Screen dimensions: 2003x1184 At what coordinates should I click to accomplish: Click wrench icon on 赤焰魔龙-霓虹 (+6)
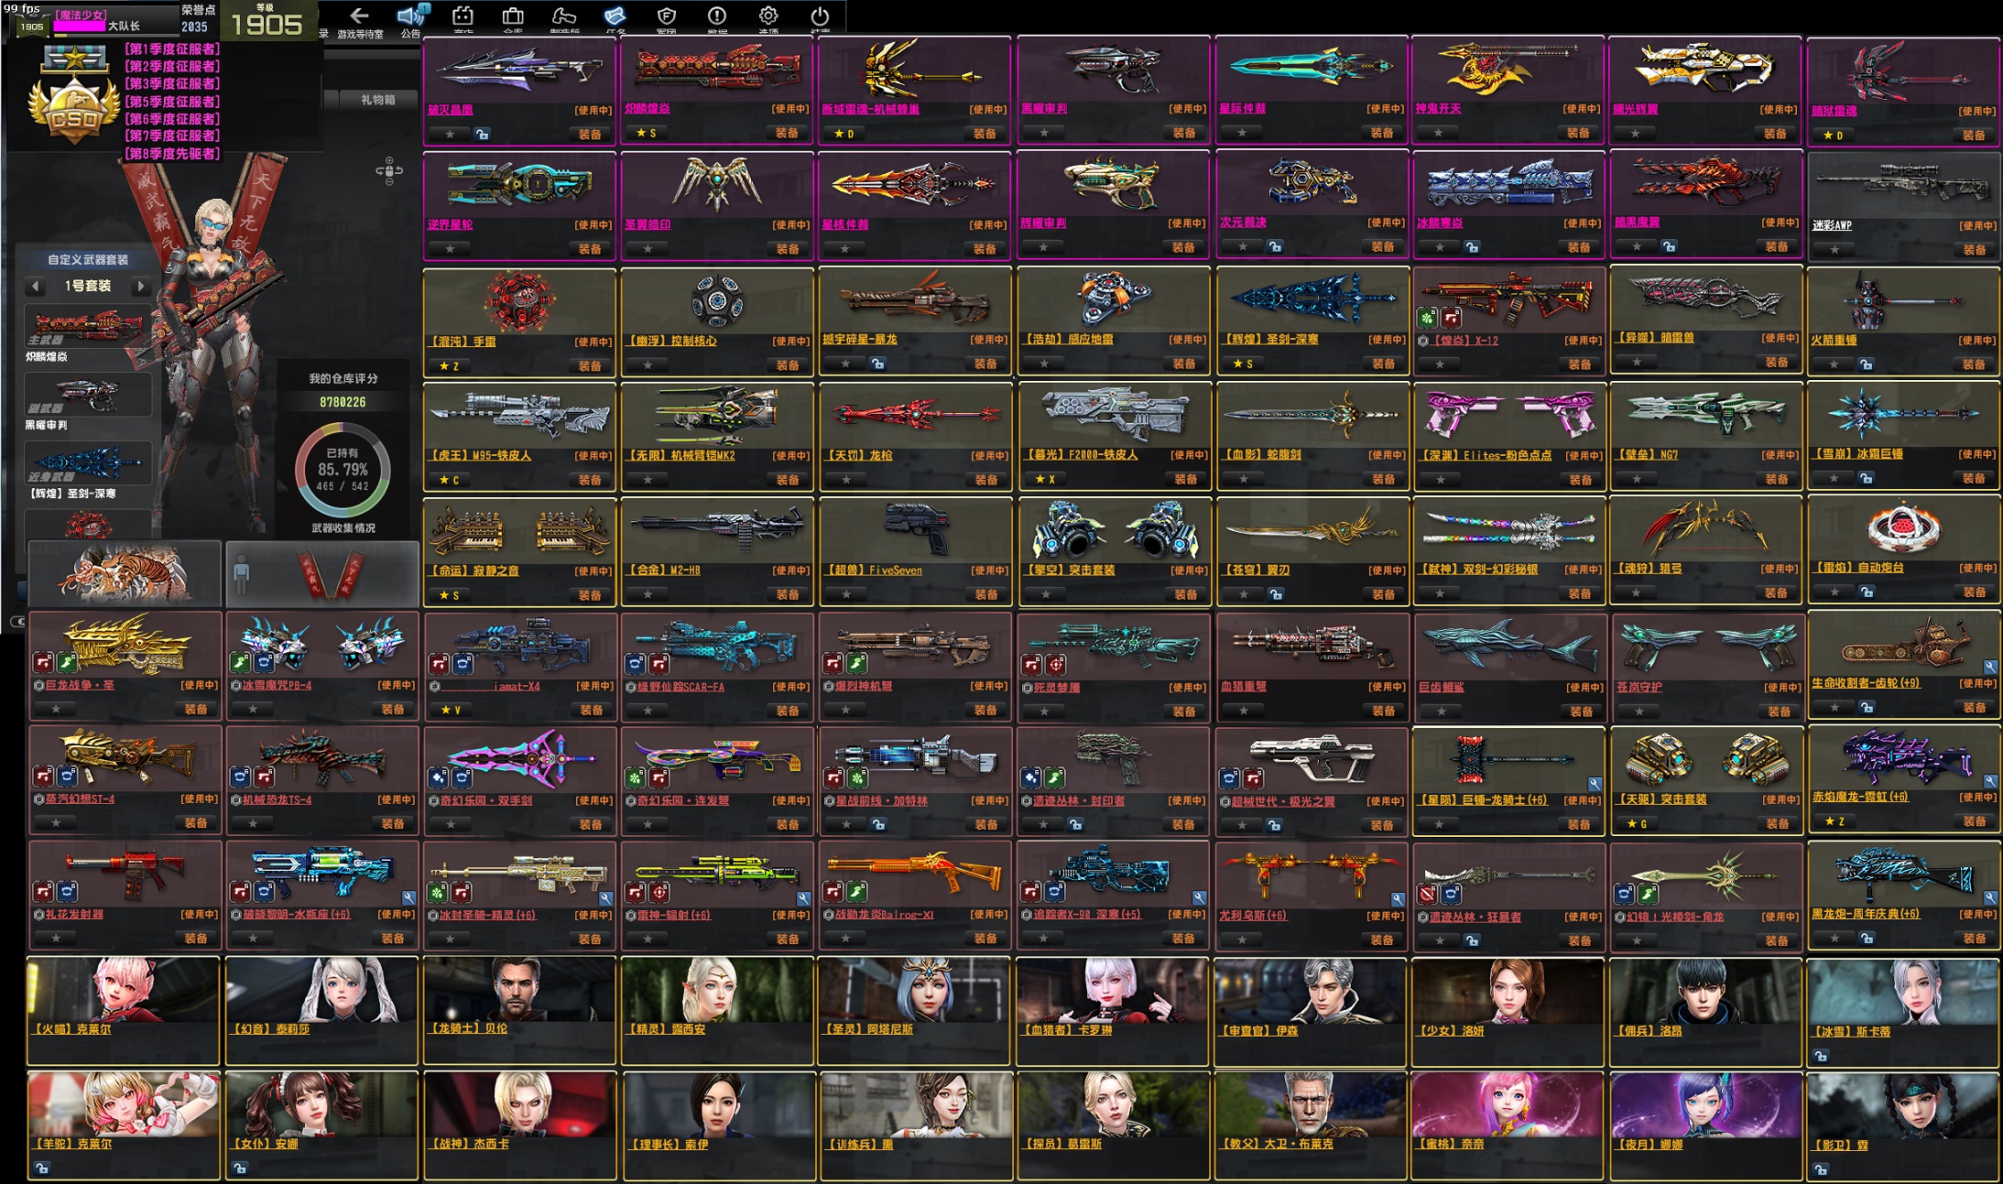tap(1990, 781)
